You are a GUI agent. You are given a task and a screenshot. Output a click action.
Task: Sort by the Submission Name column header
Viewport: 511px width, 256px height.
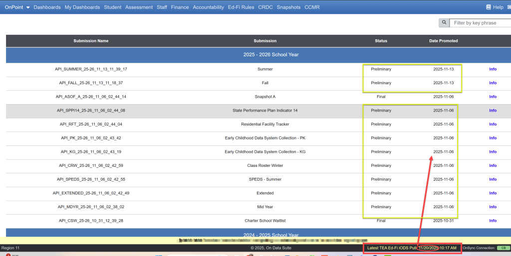click(91, 41)
